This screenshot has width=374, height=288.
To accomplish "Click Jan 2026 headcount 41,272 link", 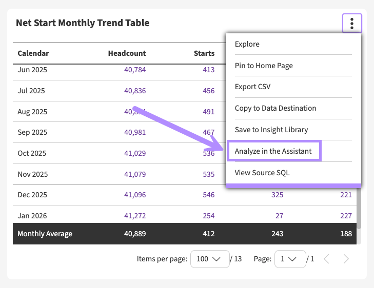I will (135, 216).
